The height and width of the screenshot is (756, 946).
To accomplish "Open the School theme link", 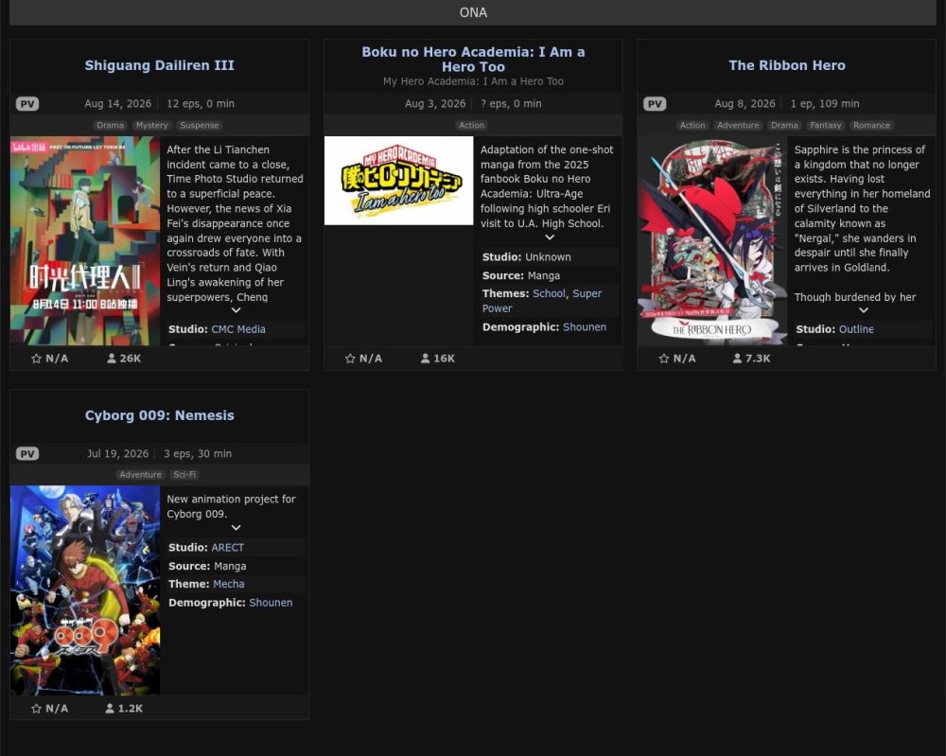I will (x=549, y=294).
